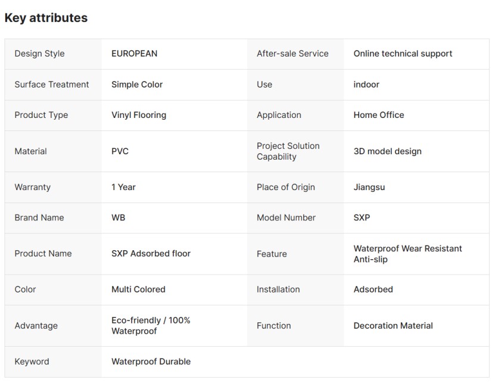Image resolution: width=495 pixels, height=386 pixels.
Task: Select the Design Style label cell
Action: [39, 54]
